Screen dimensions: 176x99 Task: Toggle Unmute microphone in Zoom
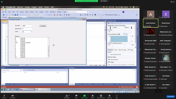tap(4, 96)
